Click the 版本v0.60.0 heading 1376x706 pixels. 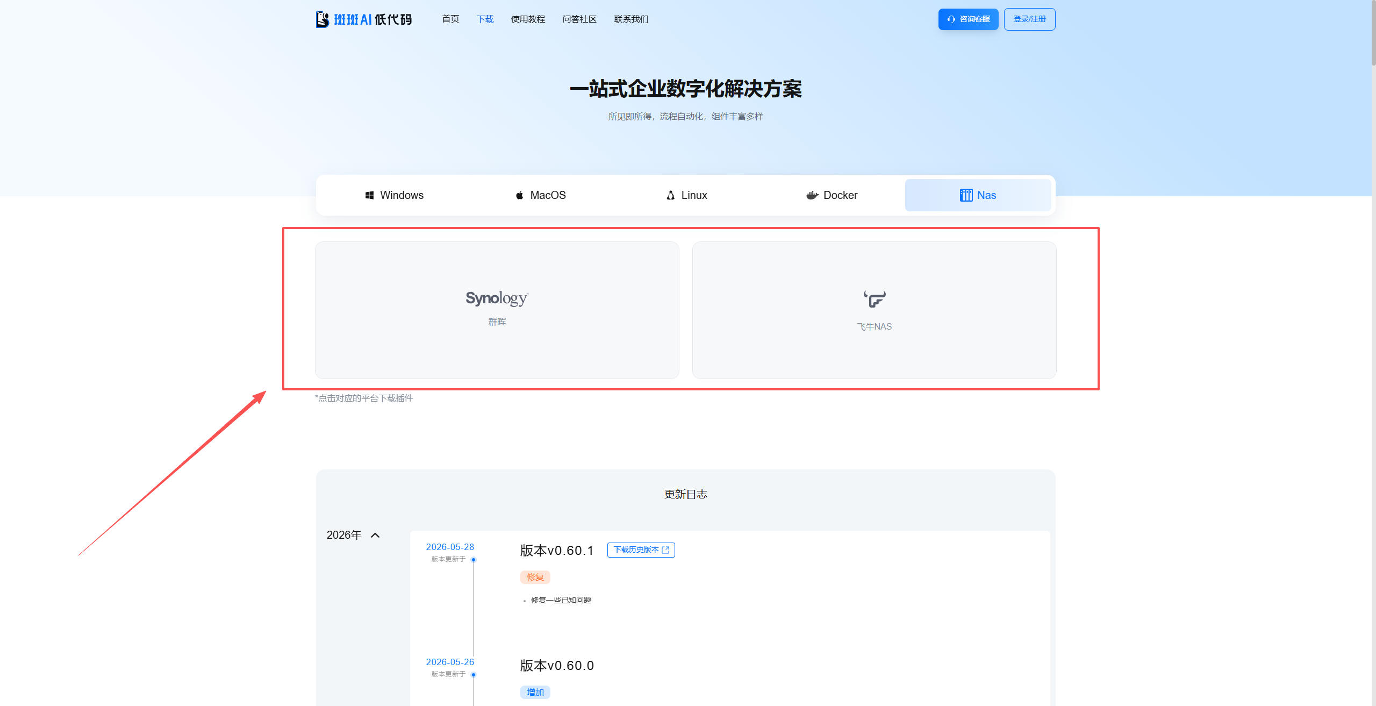[557, 666]
